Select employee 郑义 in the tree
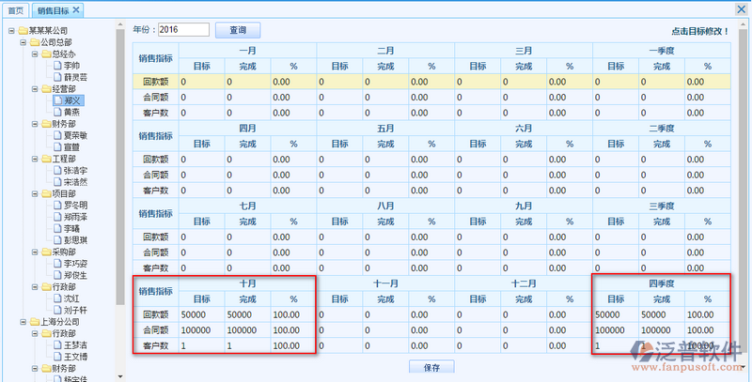This screenshot has width=752, height=382. tap(72, 100)
